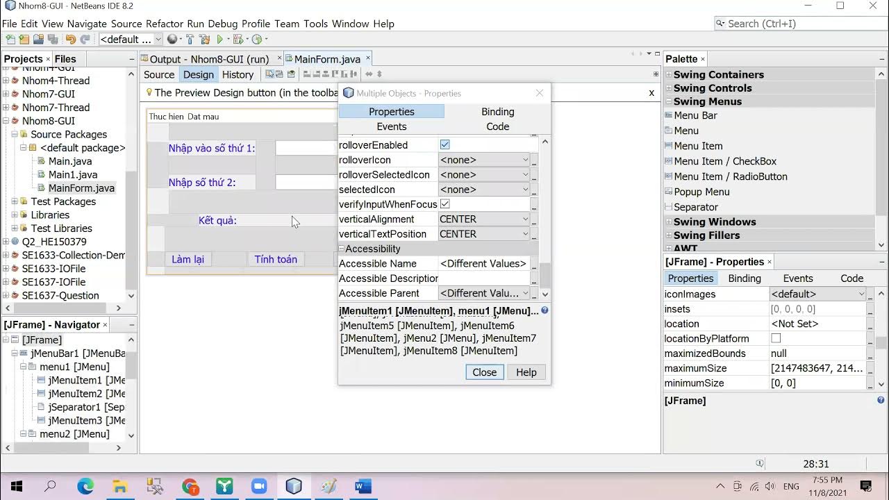
Task: Toggle the verifyInputWhenFocus checkbox
Action: (444, 204)
